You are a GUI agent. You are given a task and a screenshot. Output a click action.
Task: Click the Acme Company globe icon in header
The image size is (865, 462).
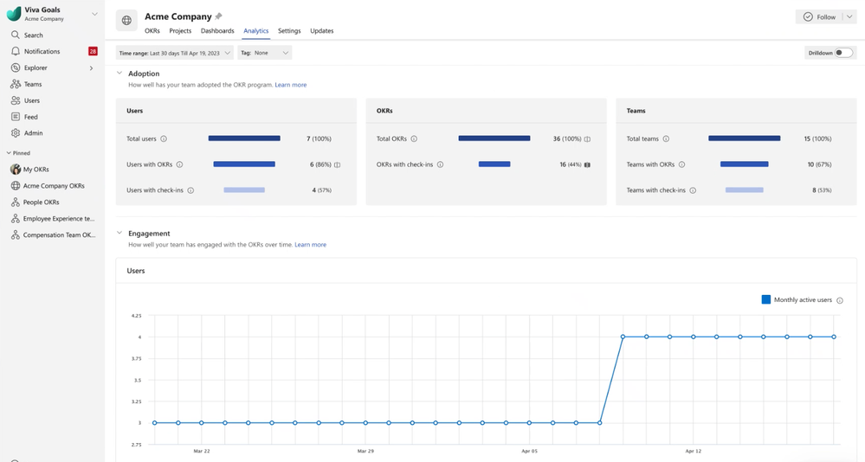[x=126, y=21]
